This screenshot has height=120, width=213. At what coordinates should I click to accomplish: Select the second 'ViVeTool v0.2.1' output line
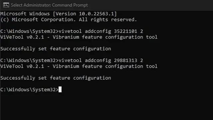tap(79, 66)
